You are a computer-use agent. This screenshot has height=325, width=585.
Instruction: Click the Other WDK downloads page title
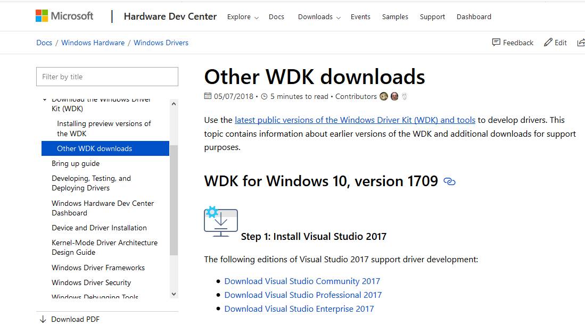pyautogui.click(x=315, y=77)
